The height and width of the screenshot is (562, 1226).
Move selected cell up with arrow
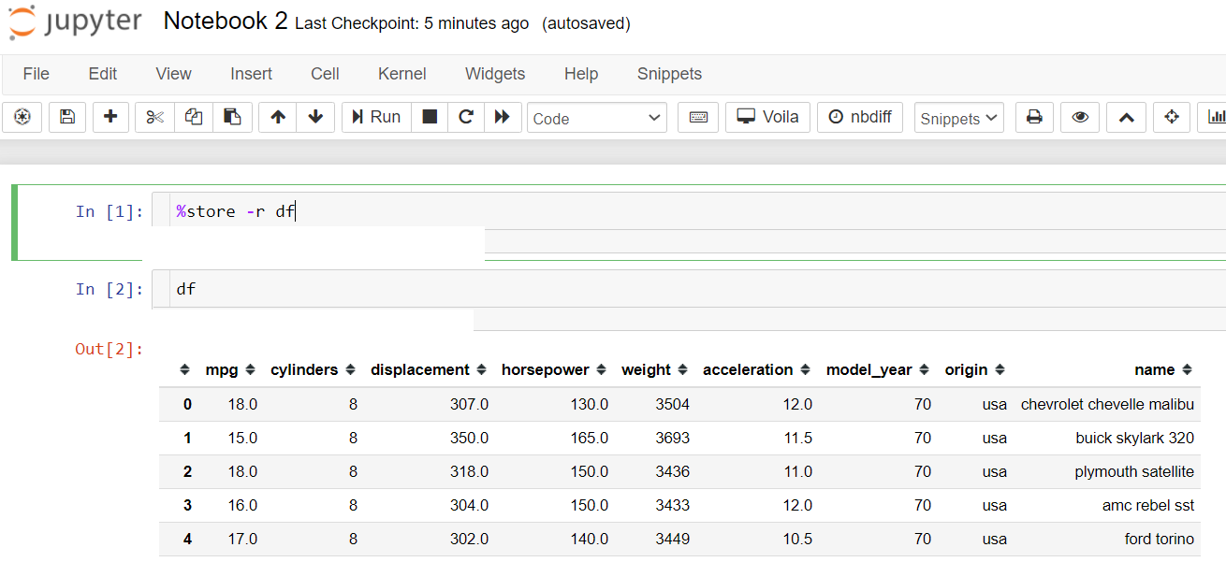click(278, 117)
